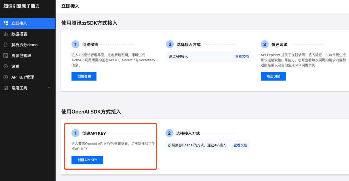This screenshot has width=349, height=181.
Task: Click the 创建秘钥 step title
Action: point(90,45)
